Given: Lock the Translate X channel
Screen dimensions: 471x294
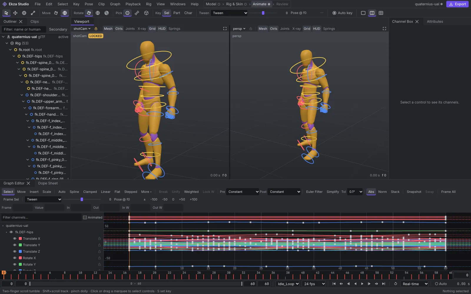Looking at the screenshot, I should [99, 238].
